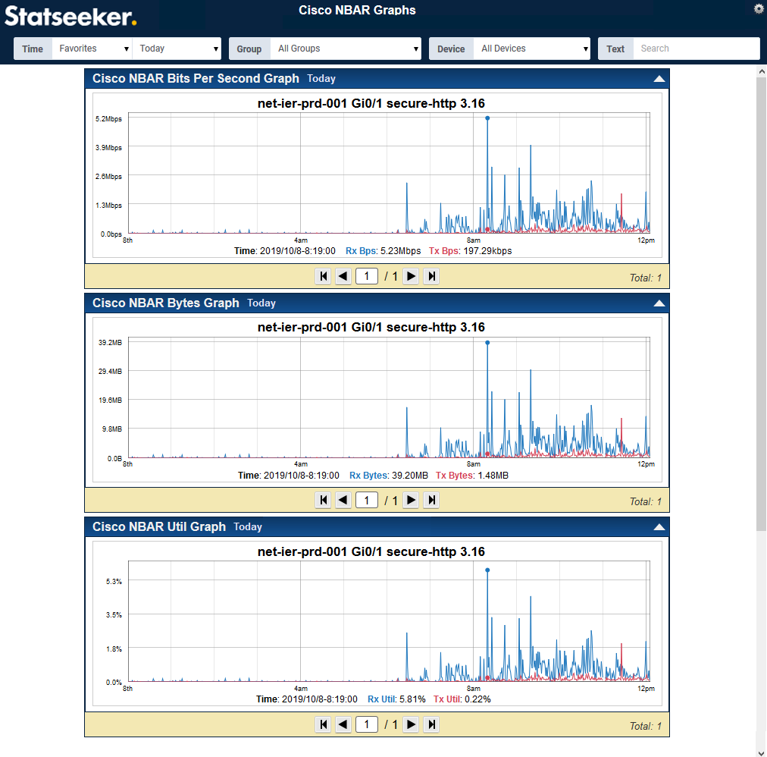Click the peak data point on Bits Per Second graph
The height and width of the screenshot is (757, 767).
[487, 118]
